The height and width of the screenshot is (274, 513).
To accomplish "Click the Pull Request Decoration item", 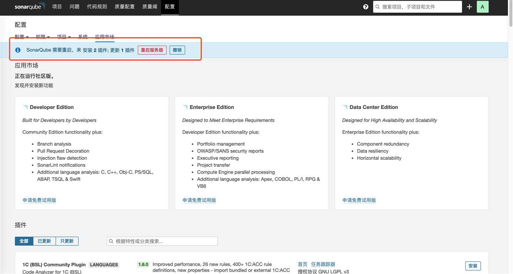I will 63,151.
